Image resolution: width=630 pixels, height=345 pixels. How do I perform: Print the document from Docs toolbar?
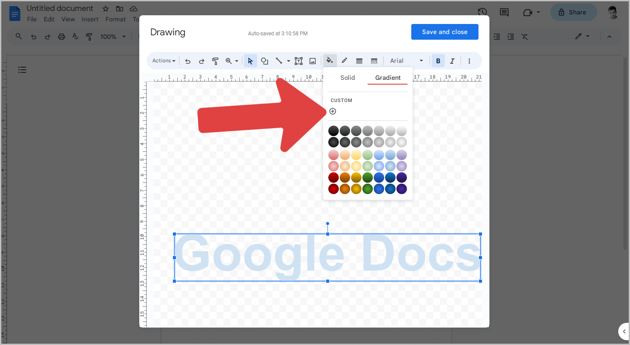62,37
